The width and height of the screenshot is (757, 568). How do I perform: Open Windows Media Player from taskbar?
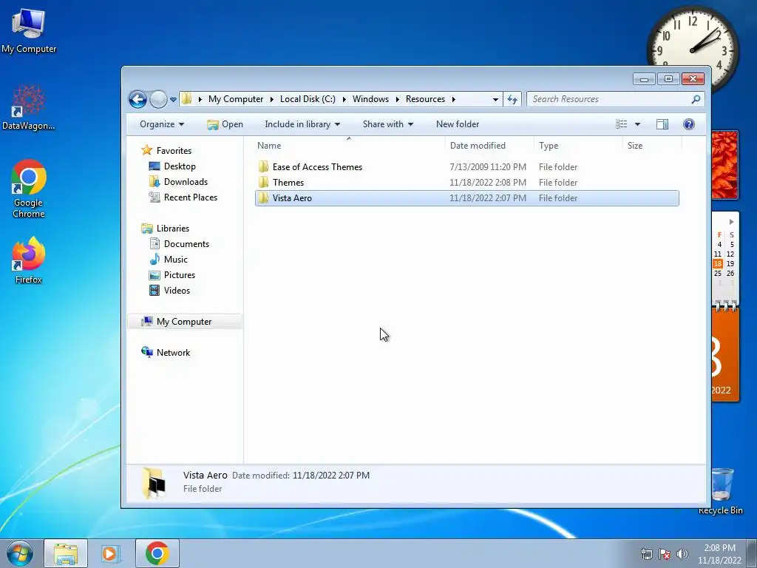111,553
